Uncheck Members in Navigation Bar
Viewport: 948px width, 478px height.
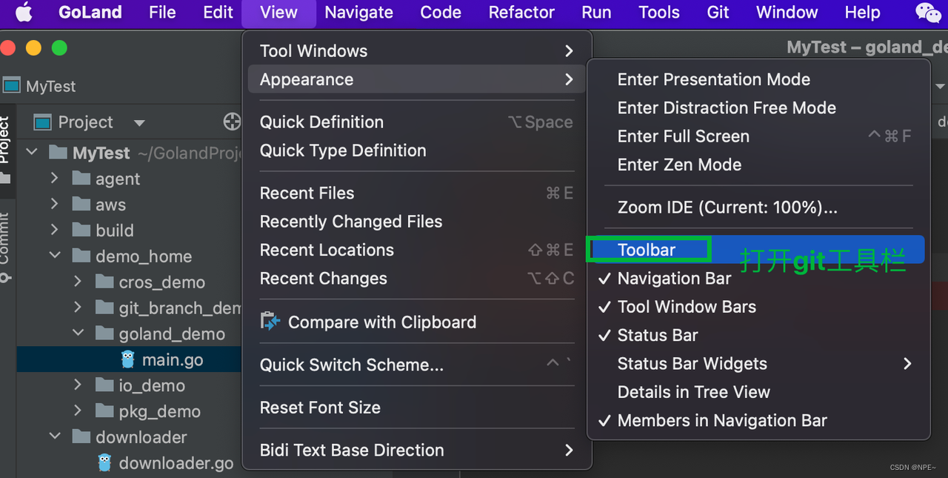click(722, 420)
